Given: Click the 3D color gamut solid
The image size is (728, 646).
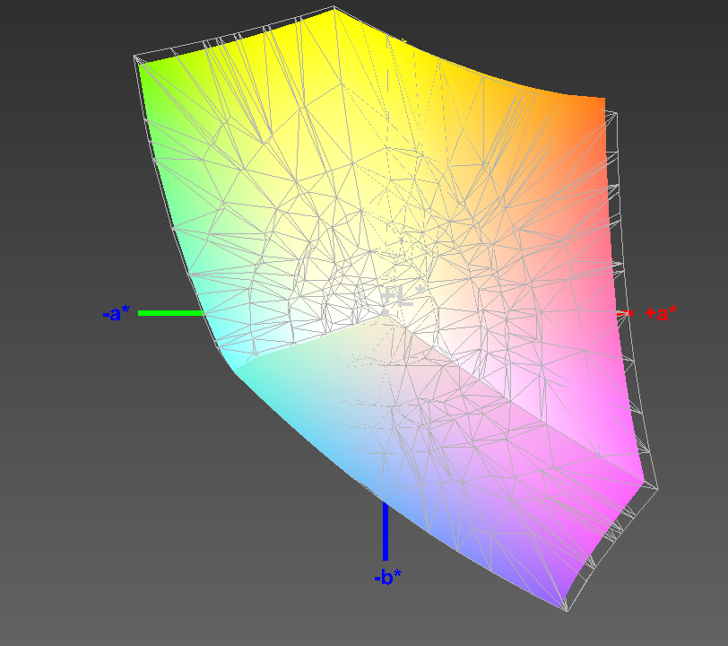Looking at the screenshot, I should click(x=394, y=307).
